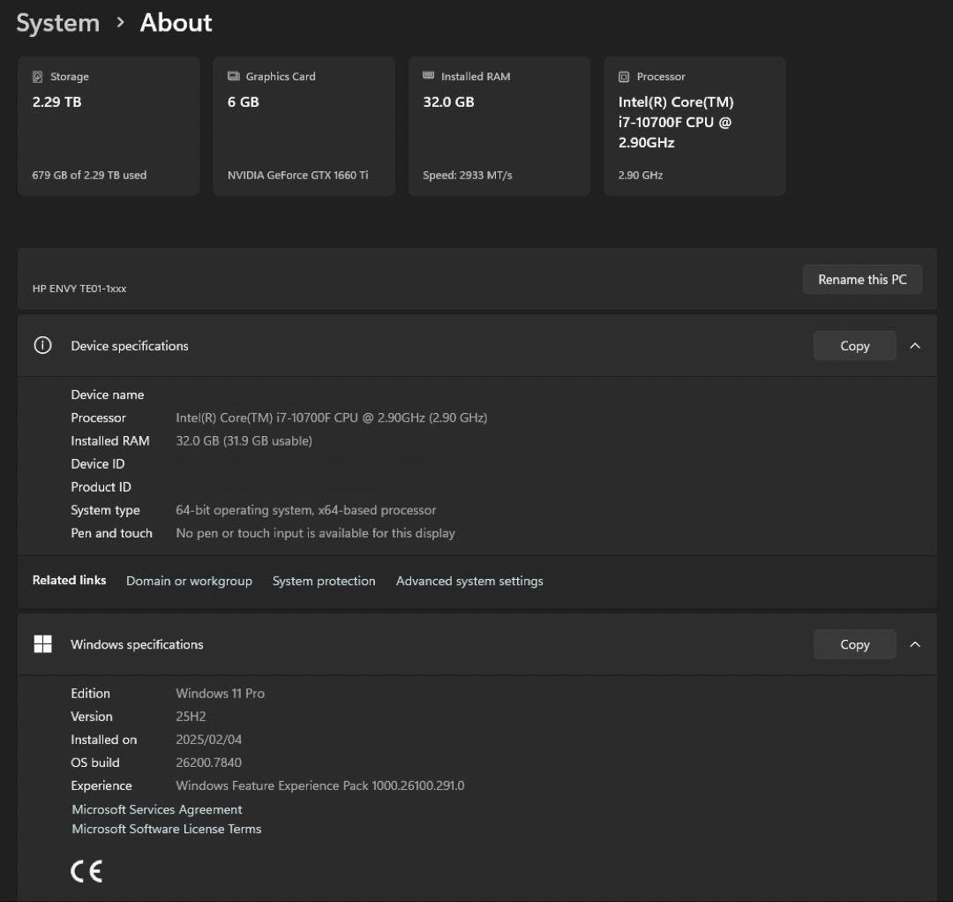
Task: Click the '2025/02/04' installed date
Action: click(x=208, y=739)
